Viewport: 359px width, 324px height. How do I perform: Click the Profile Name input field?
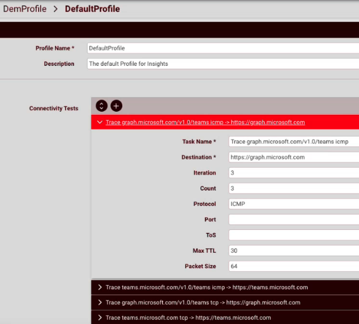222,48
